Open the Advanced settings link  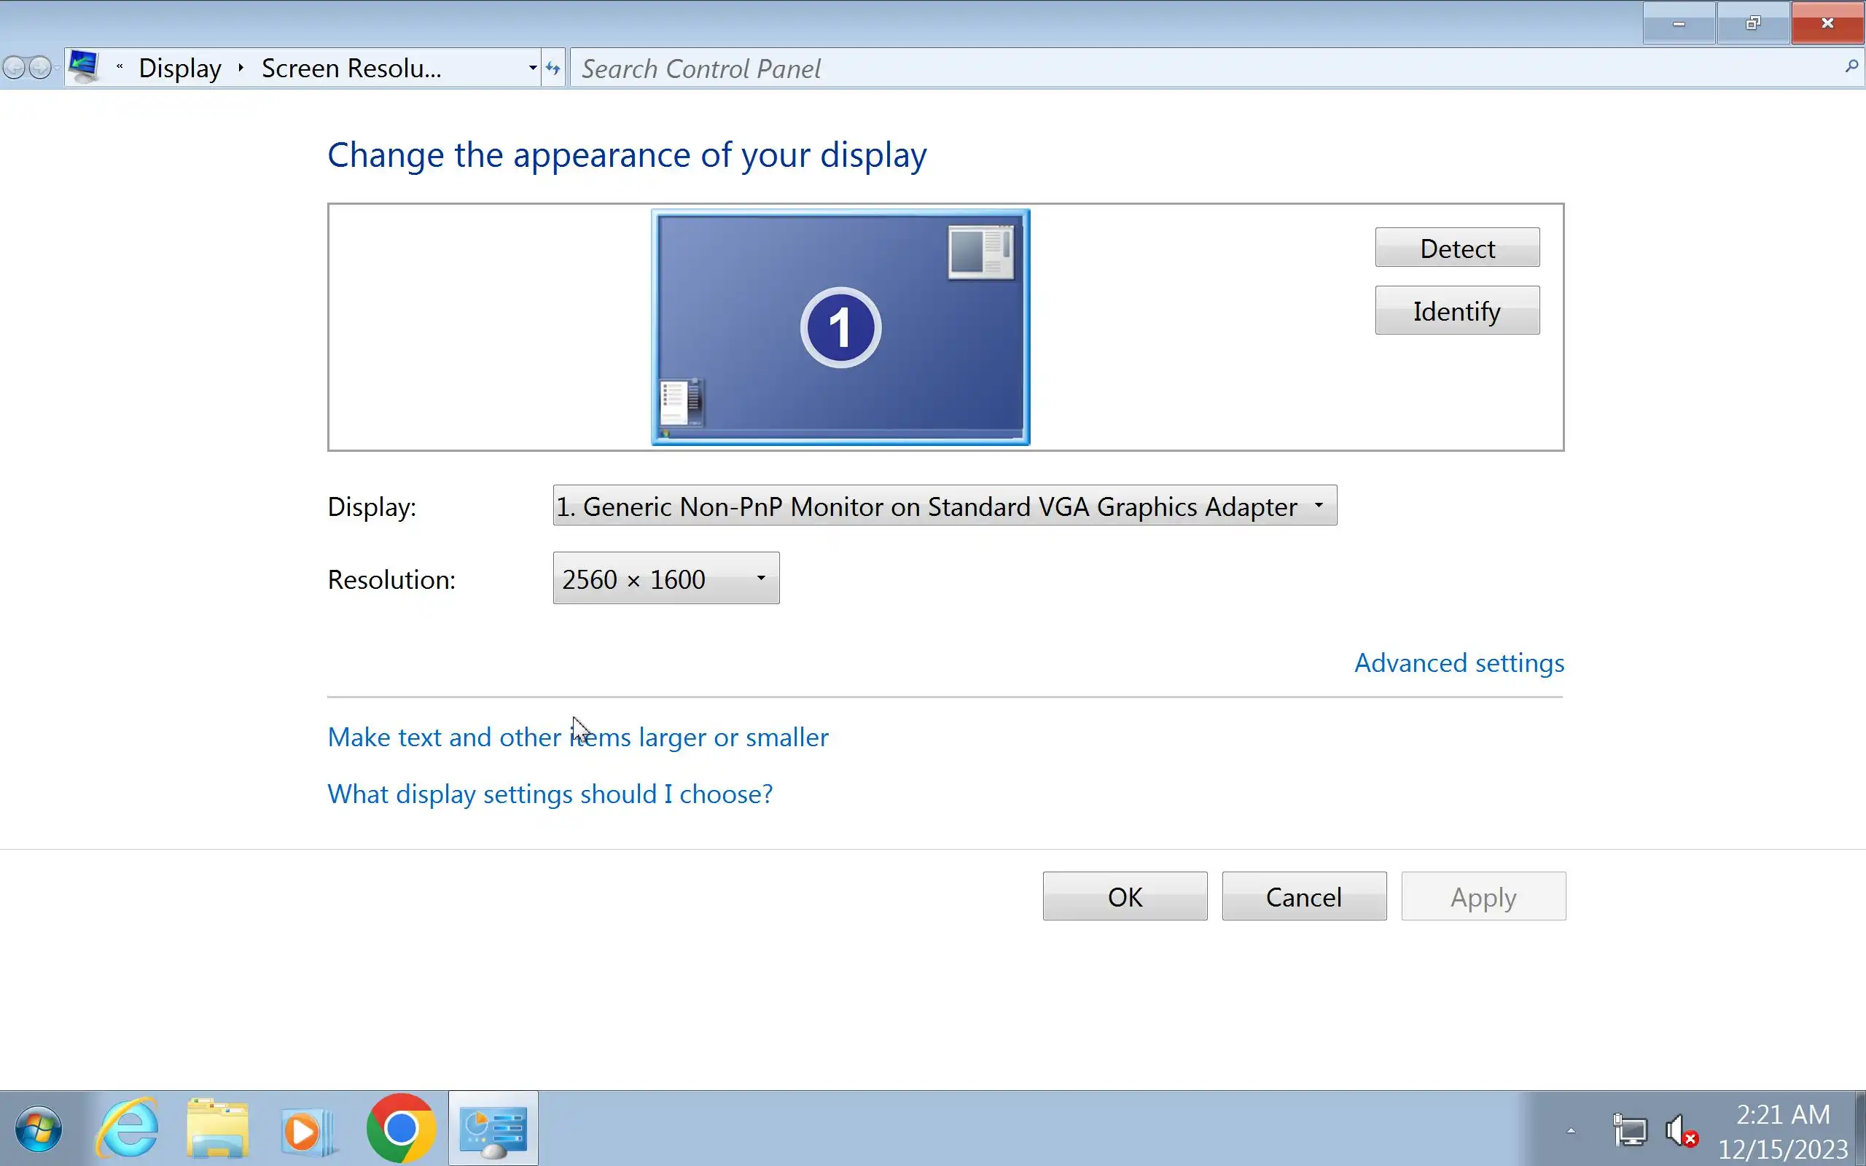coord(1459,663)
